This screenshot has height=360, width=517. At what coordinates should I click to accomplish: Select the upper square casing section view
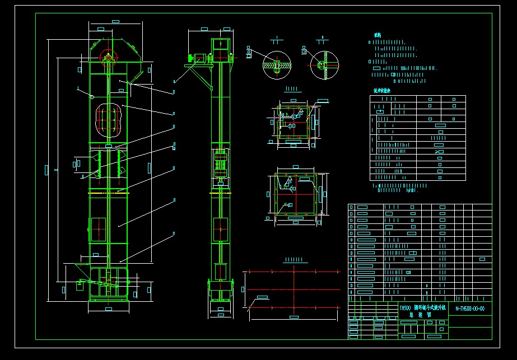(x=294, y=122)
